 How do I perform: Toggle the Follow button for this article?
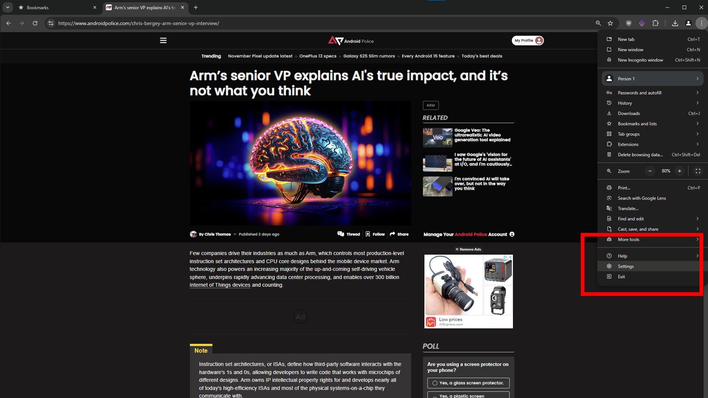(x=375, y=234)
